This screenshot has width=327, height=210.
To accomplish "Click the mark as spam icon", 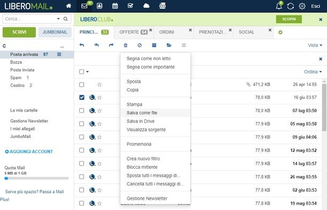I will pyautogui.click(x=140, y=45).
